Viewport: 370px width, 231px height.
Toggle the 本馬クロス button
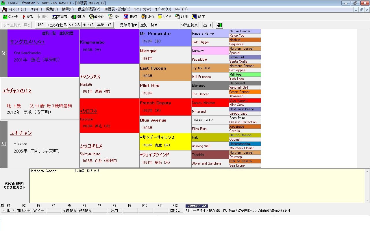[x=104, y=25]
